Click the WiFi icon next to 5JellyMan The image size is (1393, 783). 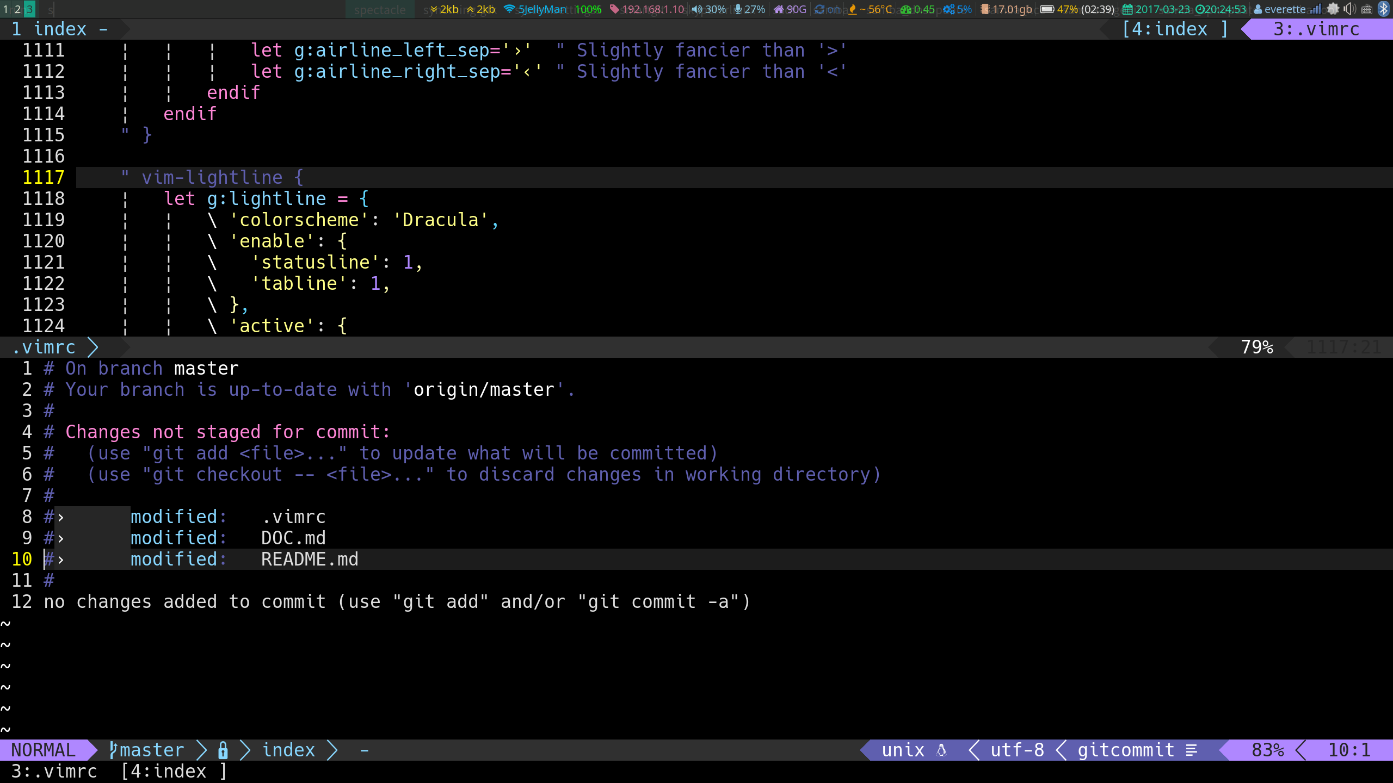coord(509,9)
